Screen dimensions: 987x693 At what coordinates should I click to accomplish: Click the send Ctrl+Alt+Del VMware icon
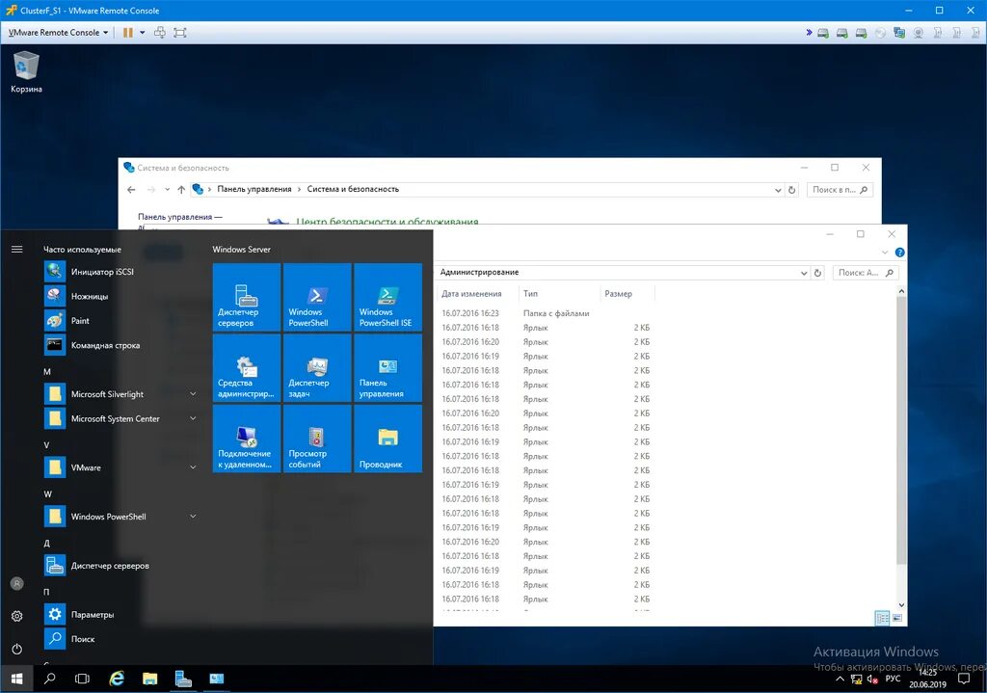160,32
